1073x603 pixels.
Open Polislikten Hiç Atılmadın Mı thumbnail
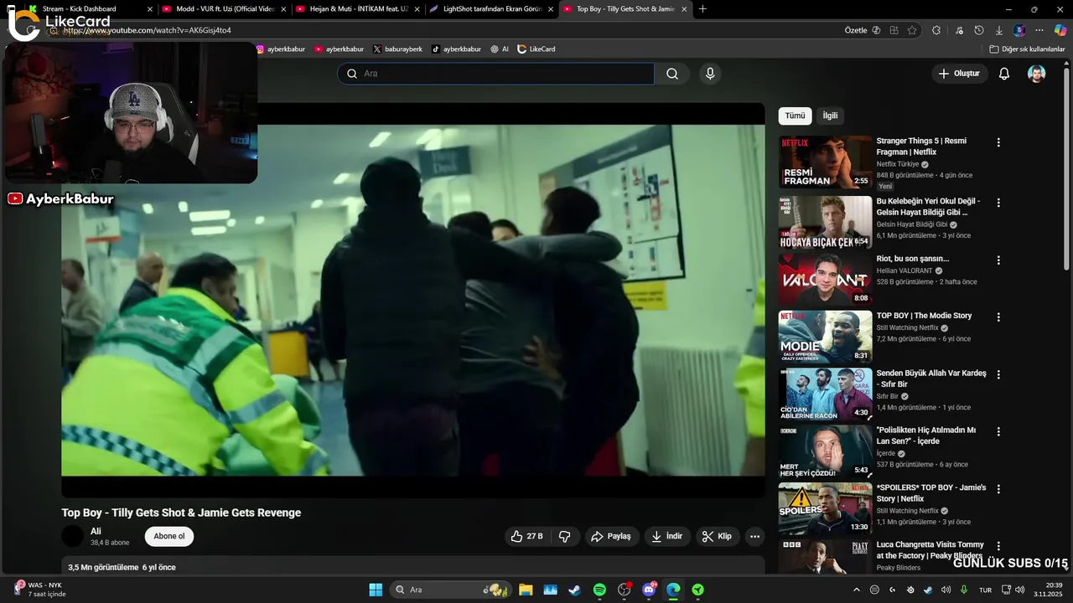click(x=825, y=451)
